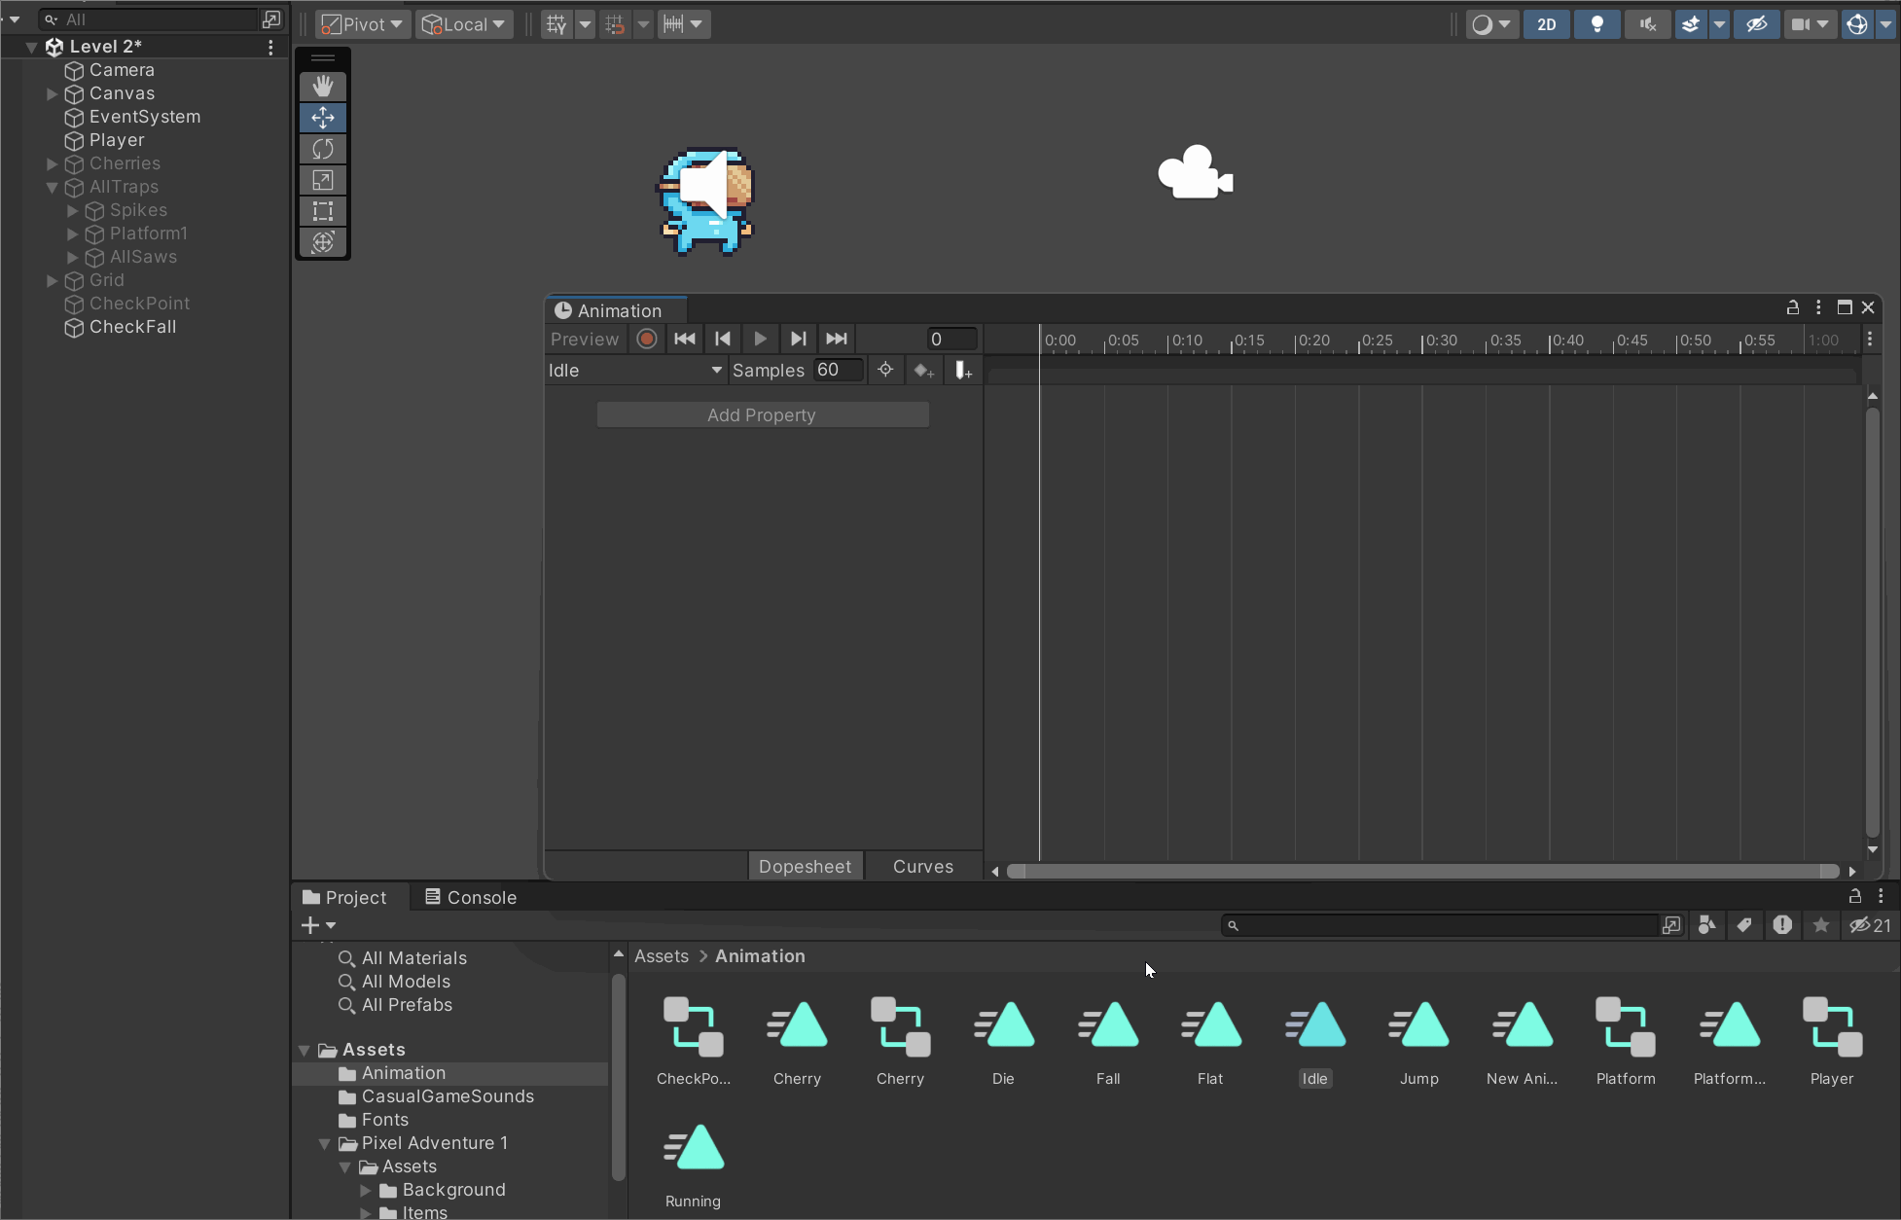Select the Hand view tool
Screen dimensions: 1901x1220
pyautogui.click(x=323, y=86)
